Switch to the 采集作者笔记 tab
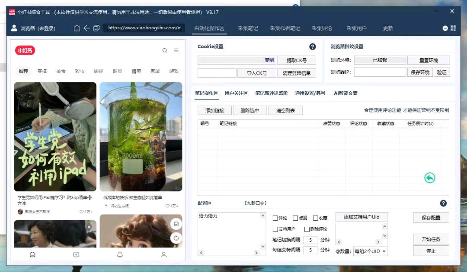 (285, 28)
